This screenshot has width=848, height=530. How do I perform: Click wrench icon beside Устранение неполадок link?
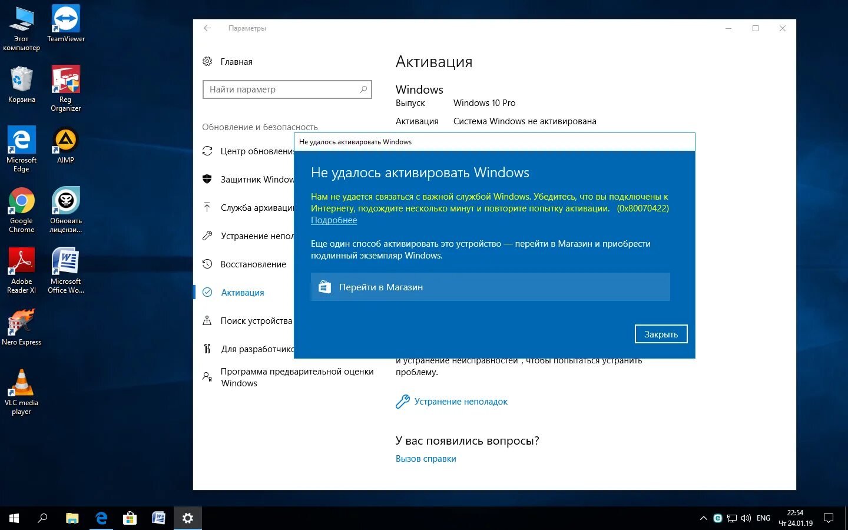coord(403,402)
